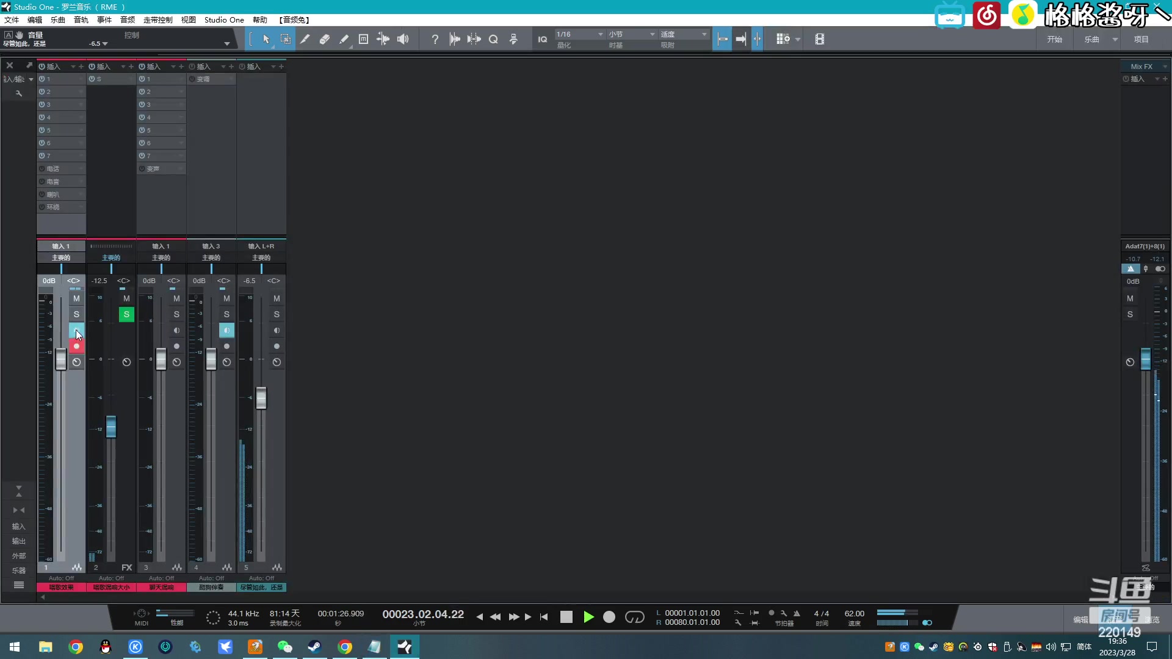The height and width of the screenshot is (659, 1172).
Task: Toggle monitor on channel 4 酷狗伴奏
Action: 226,330
